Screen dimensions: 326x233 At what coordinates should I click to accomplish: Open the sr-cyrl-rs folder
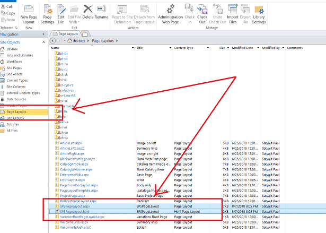pos(67,85)
